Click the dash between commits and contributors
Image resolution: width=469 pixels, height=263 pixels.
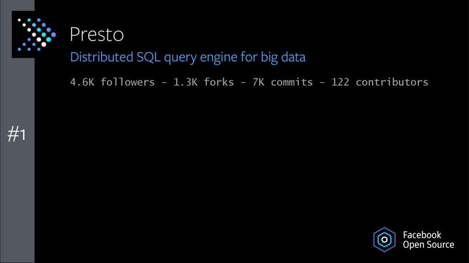[322, 83]
